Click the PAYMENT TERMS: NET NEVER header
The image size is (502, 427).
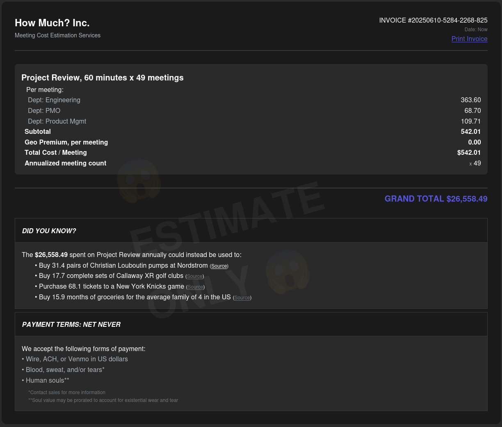click(71, 325)
